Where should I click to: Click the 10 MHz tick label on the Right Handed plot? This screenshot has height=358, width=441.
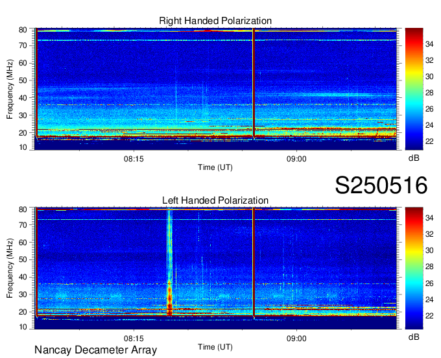pyautogui.click(x=23, y=147)
